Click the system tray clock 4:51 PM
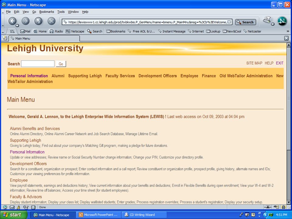 click(281, 215)
